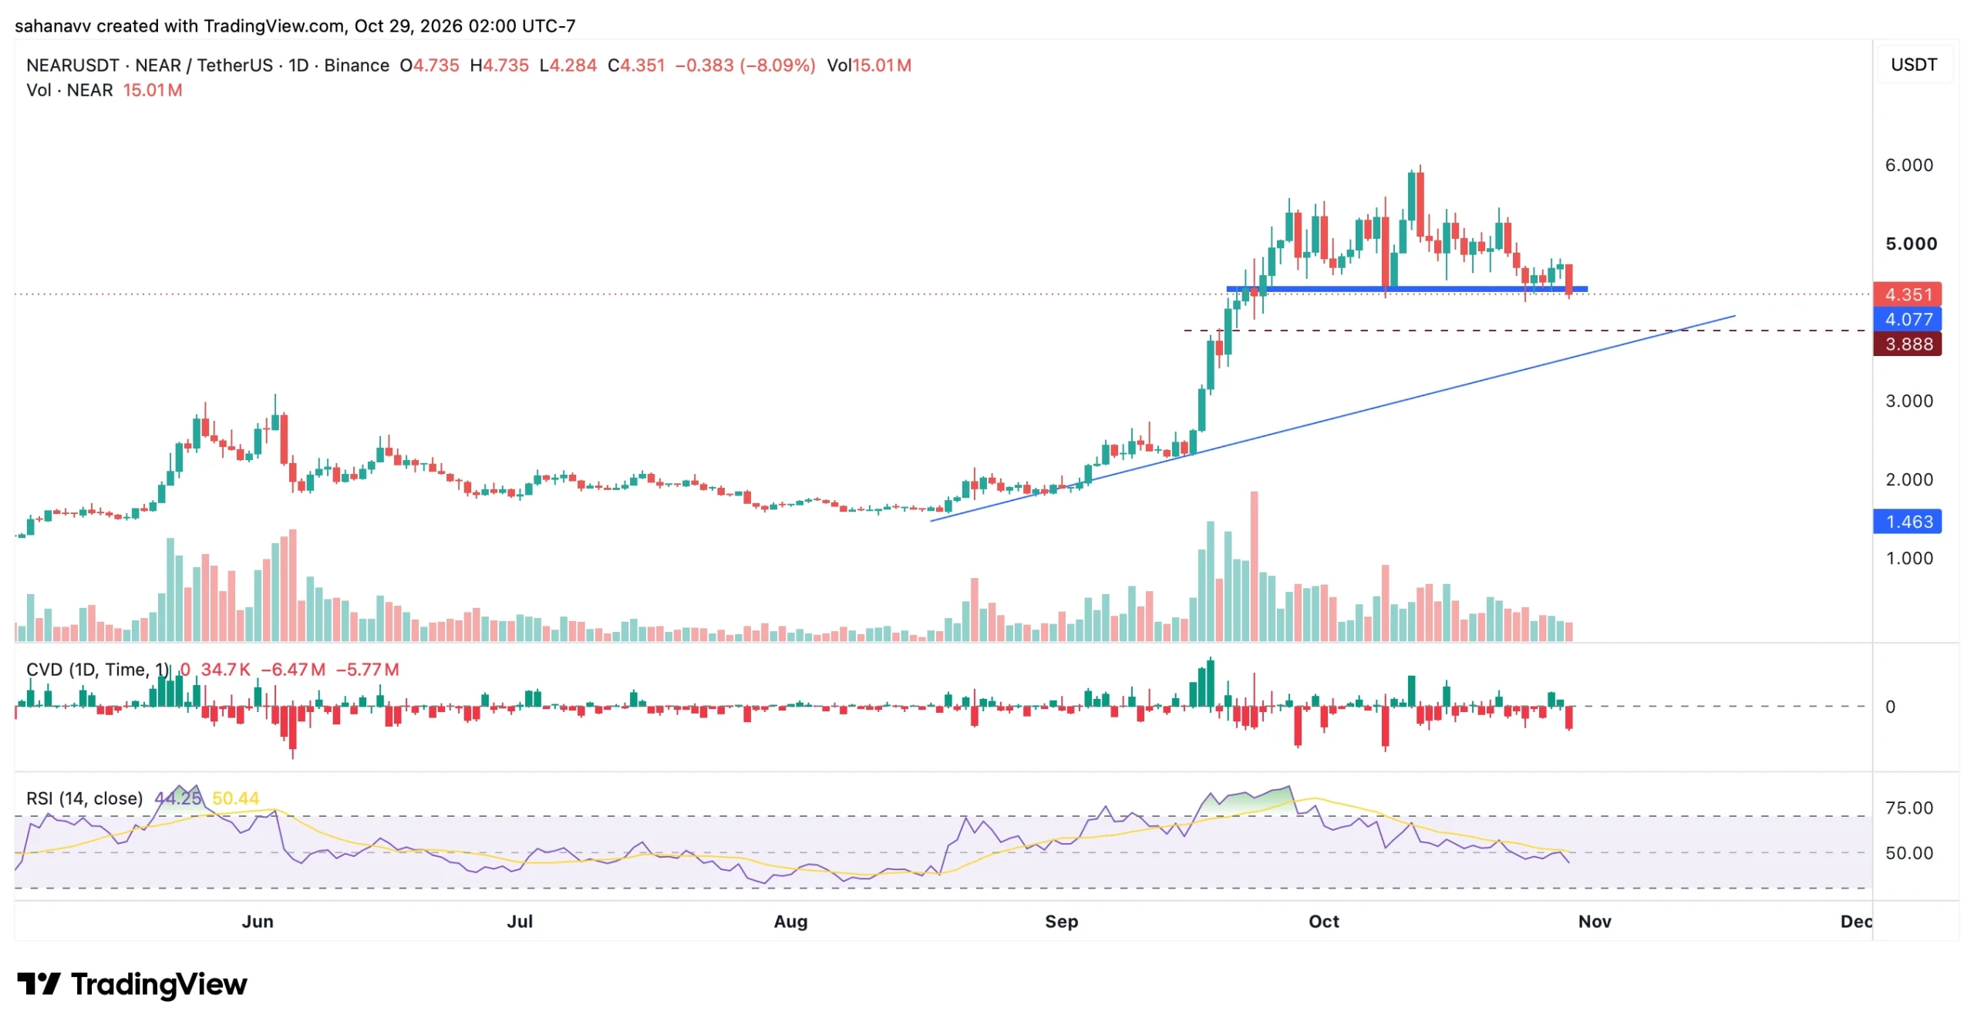Click RSI moving average value 50.44

[x=235, y=798]
